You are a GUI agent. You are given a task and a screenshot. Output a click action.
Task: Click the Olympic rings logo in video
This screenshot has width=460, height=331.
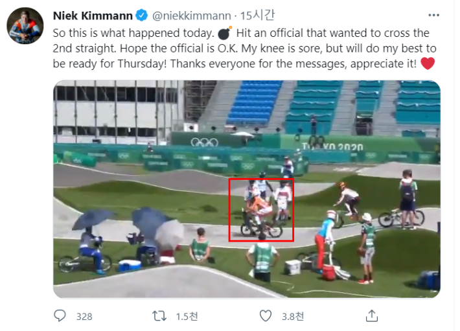[204, 142]
